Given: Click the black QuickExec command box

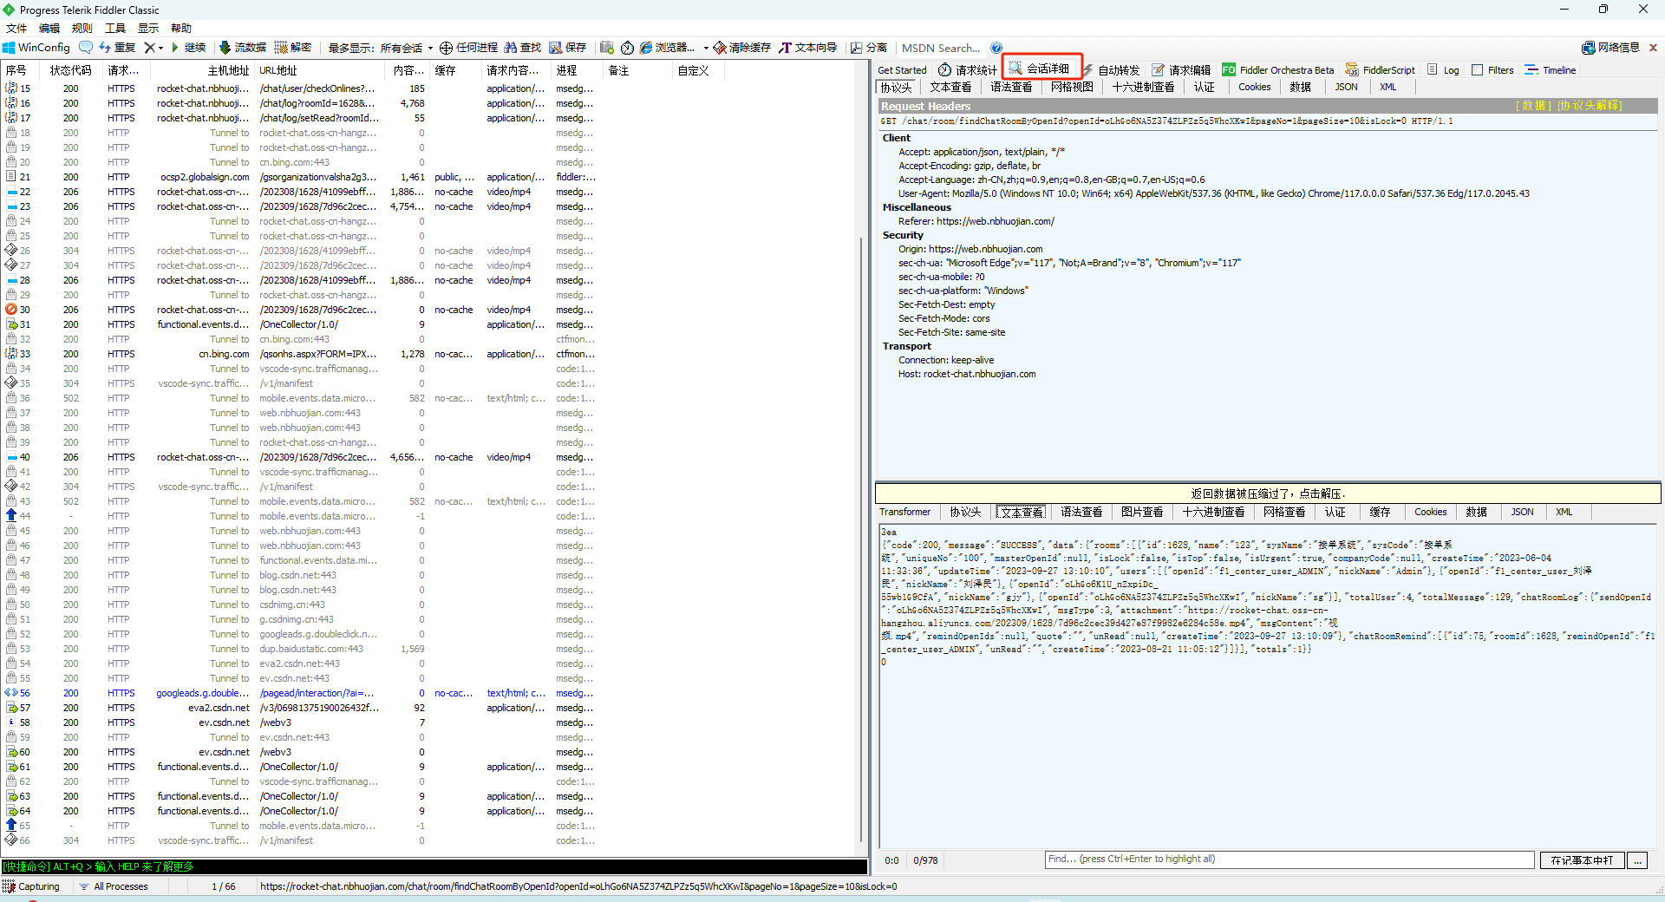Looking at the screenshot, I should click(434, 866).
